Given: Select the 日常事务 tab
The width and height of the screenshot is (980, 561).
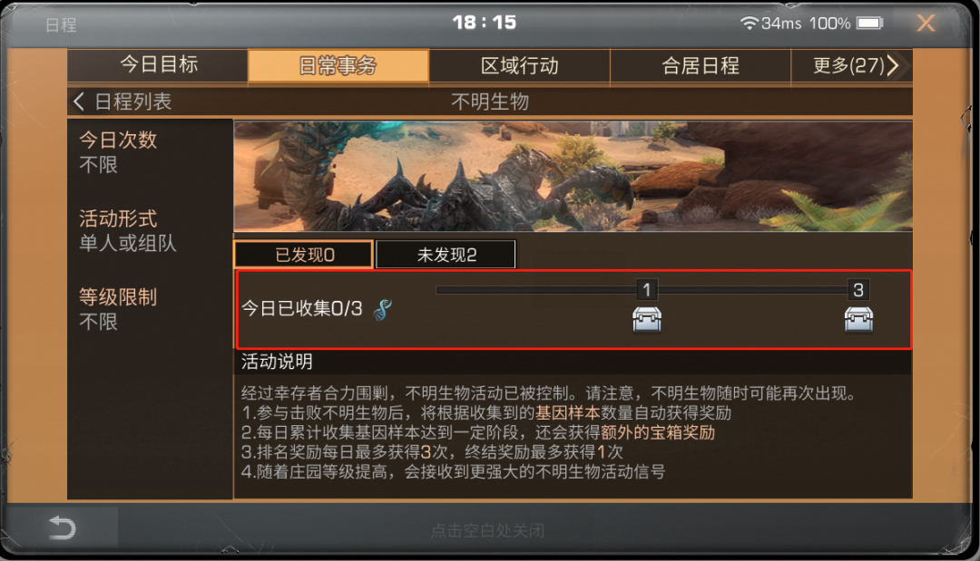Looking at the screenshot, I should pyautogui.click(x=338, y=65).
